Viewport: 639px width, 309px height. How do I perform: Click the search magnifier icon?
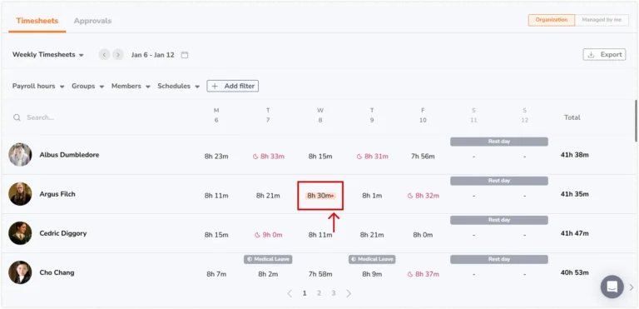click(17, 117)
